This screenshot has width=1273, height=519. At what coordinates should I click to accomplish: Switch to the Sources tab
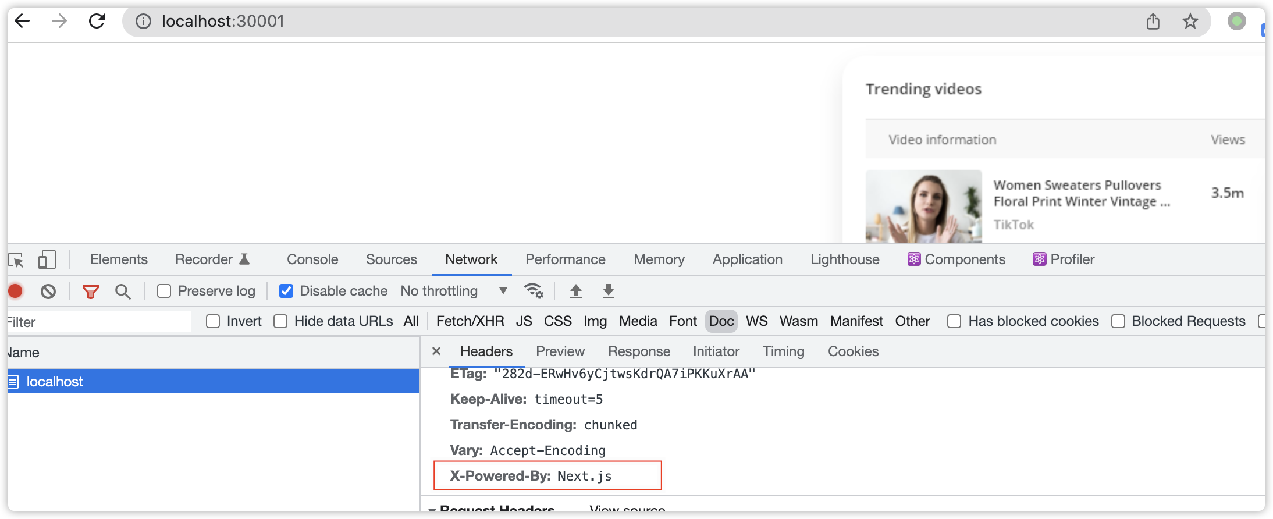[392, 259]
